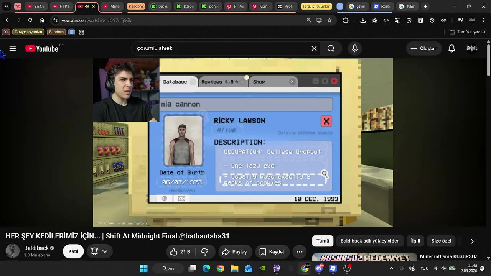The image size is (491, 276).
Task: Select the Baldiback adlı yükleyiciden filter chip
Action: [370, 241]
